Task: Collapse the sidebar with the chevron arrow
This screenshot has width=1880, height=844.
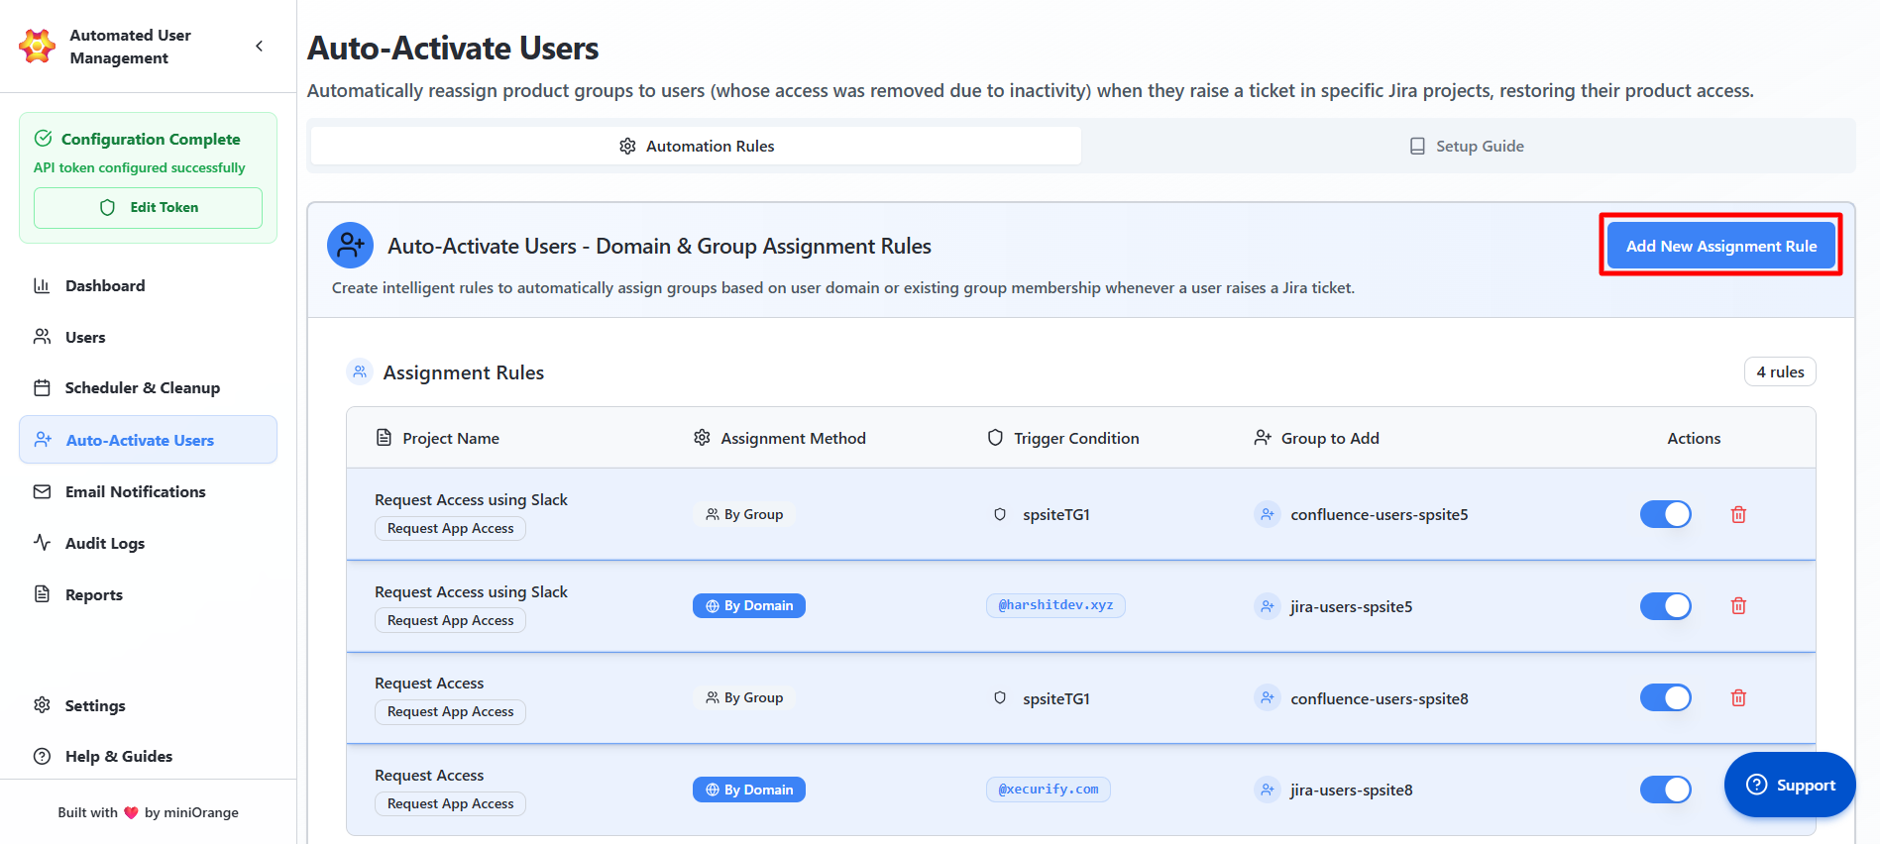Action: pyautogui.click(x=260, y=46)
